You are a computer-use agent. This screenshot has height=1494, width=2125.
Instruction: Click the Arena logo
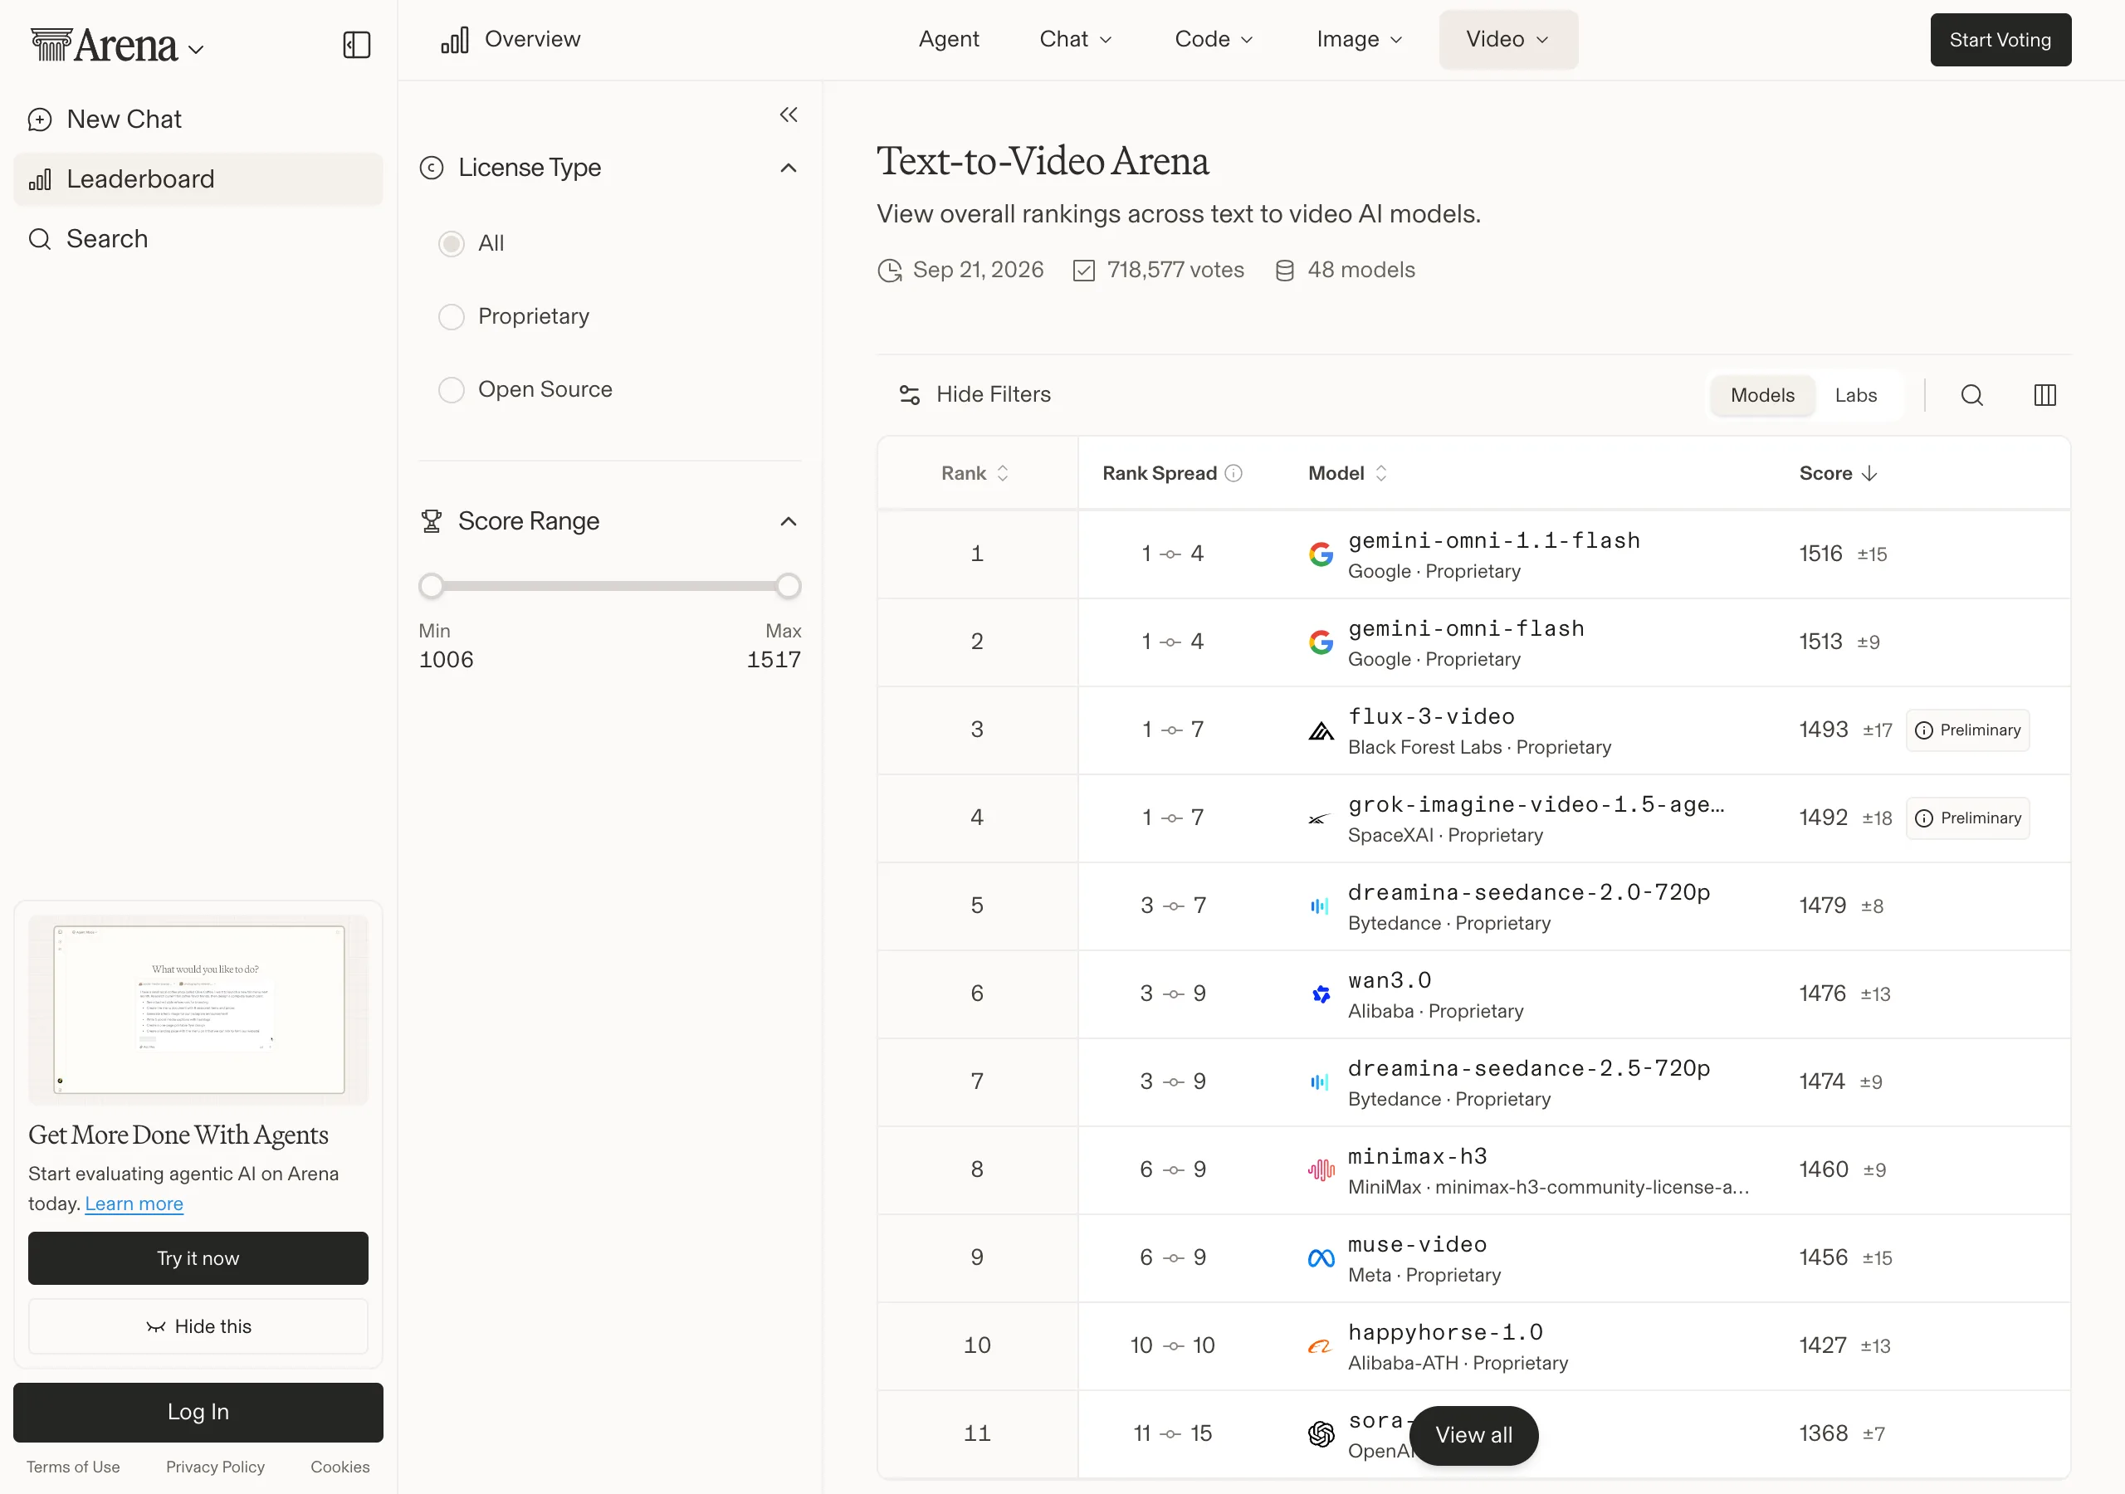tap(104, 45)
